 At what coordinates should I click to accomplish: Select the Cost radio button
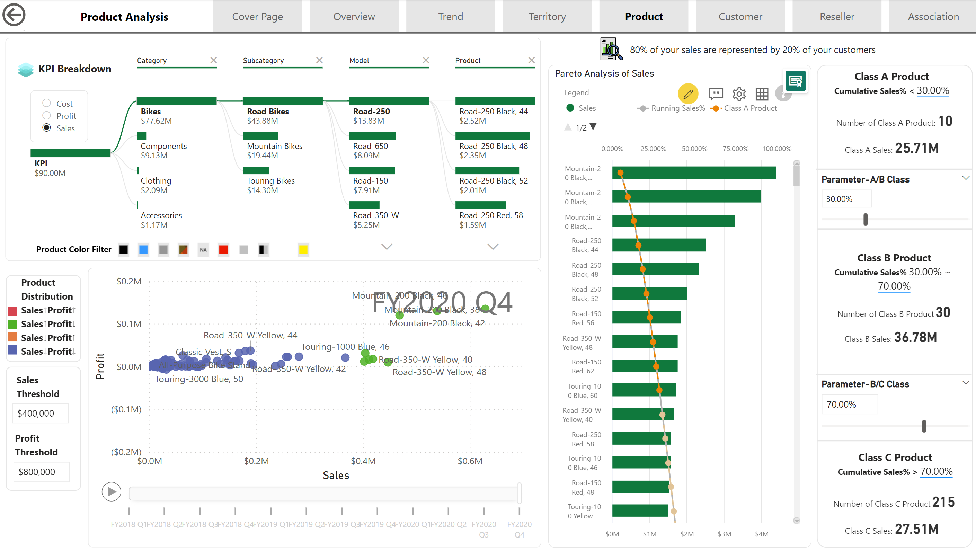(x=47, y=103)
